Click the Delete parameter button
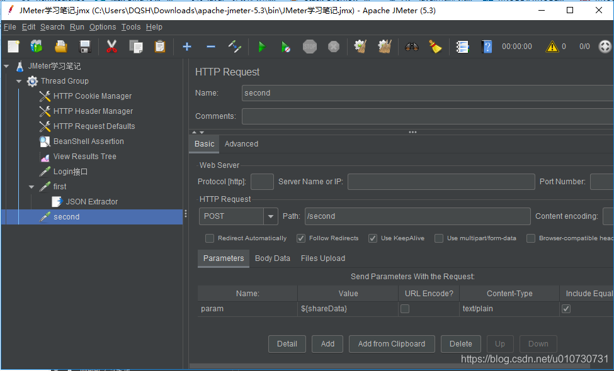Screen dimensions: 614x371 [x=461, y=344]
